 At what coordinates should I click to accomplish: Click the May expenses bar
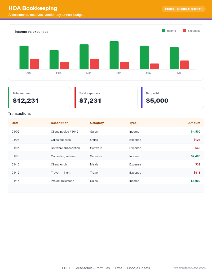[x=154, y=66]
